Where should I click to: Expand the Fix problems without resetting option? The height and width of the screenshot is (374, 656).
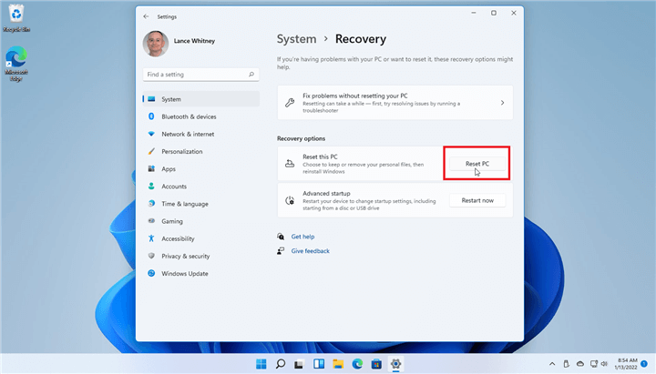coord(502,103)
